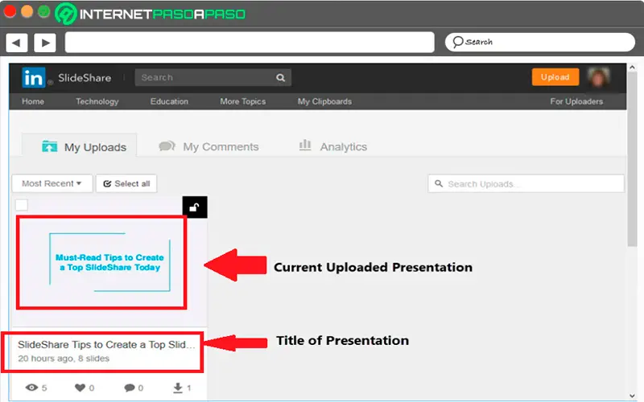Open My Clipboards menu item
Screen dimensions: 644x402
[x=324, y=101]
